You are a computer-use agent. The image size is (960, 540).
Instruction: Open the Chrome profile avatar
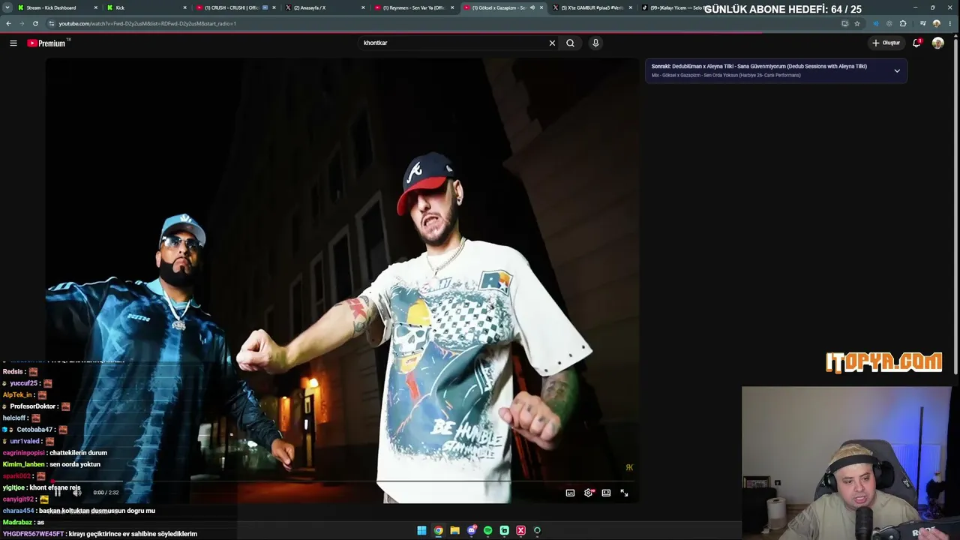936,23
